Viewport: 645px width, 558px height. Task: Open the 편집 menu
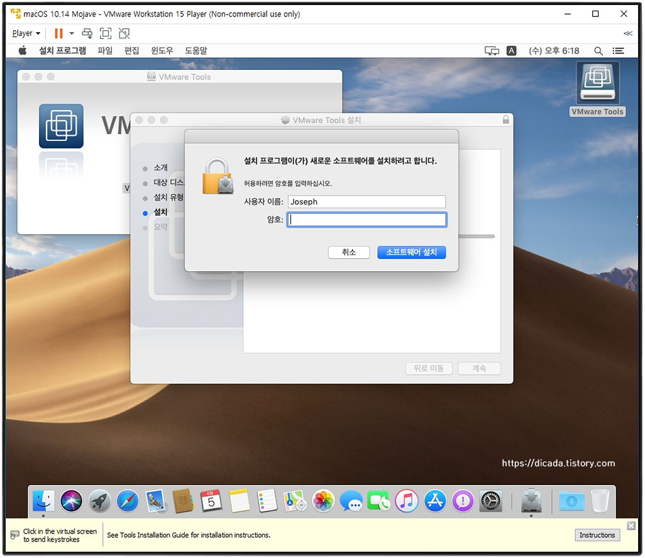click(131, 50)
